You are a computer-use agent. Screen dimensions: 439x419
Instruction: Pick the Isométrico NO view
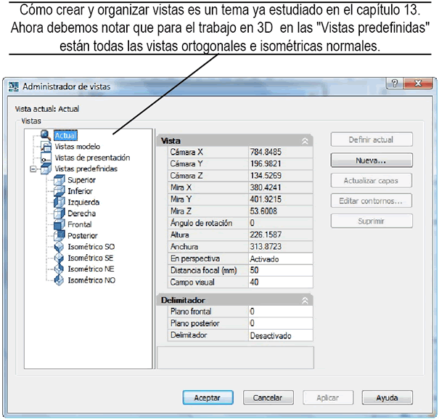coord(91,280)
